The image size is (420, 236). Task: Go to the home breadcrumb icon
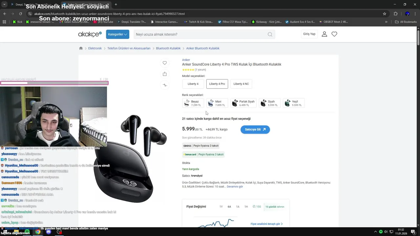(x=81, y=48)
